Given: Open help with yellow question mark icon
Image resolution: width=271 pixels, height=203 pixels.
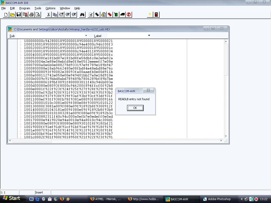Looking at the screenshot, I should (150, 15).
